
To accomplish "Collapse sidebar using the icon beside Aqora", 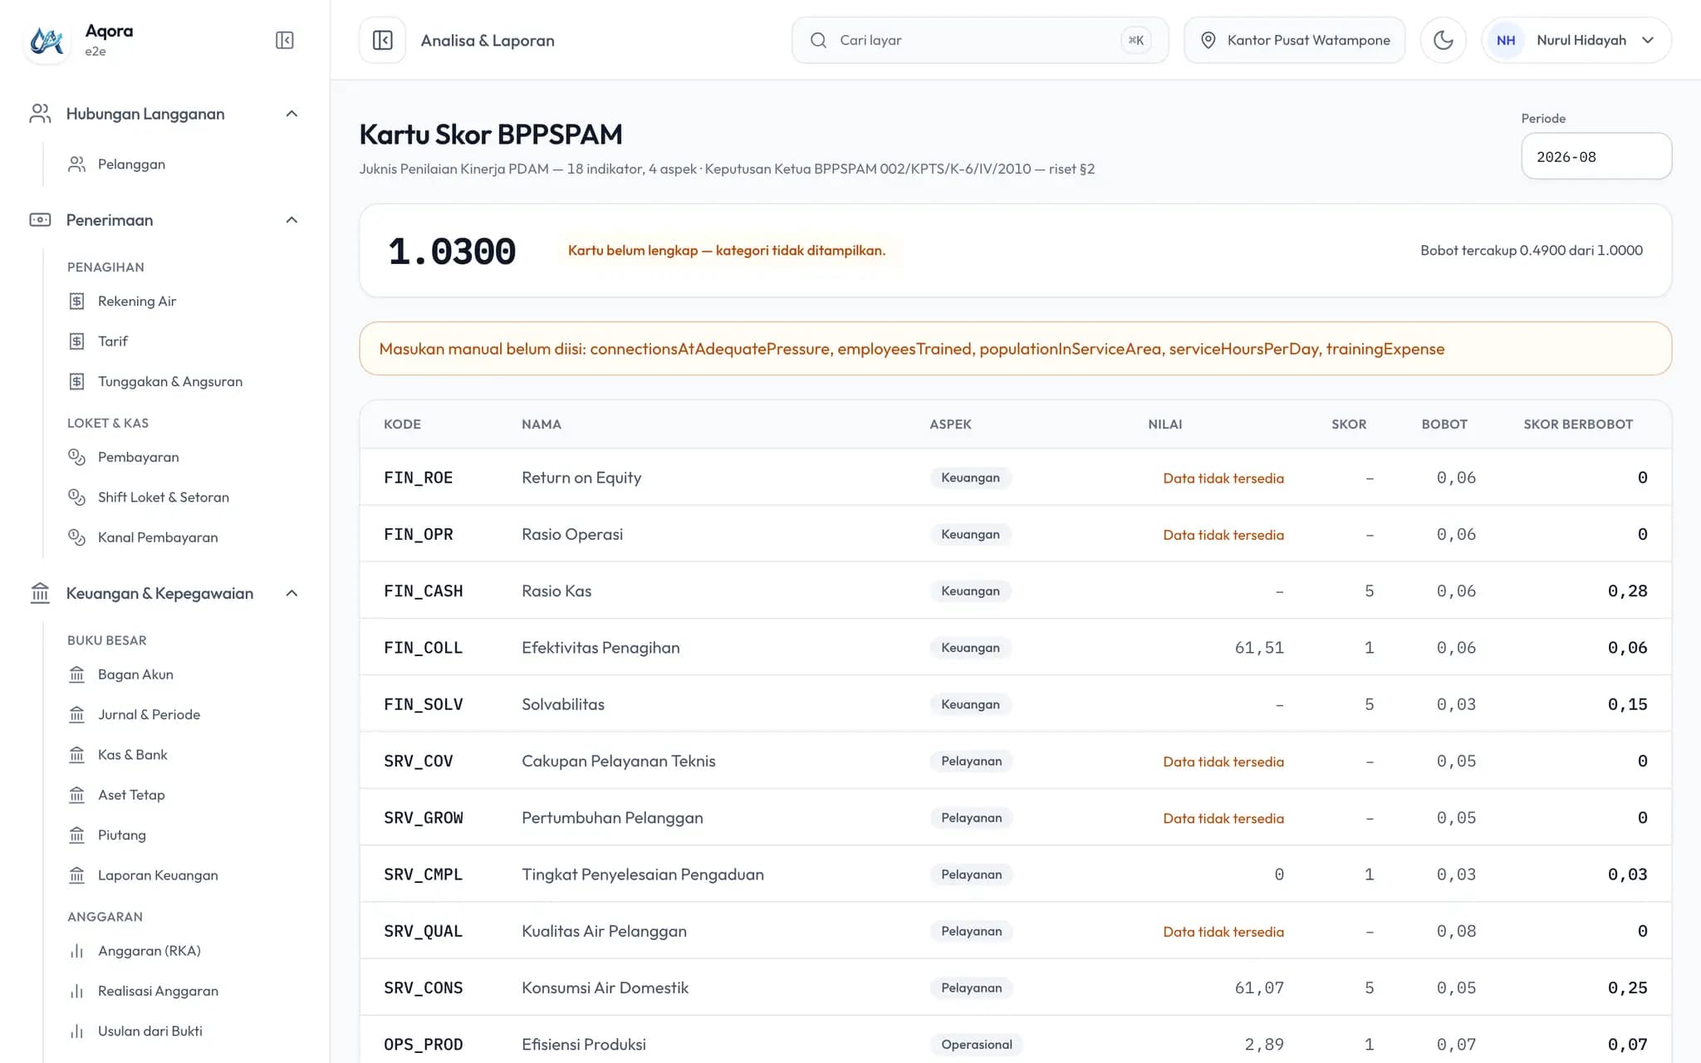I will 284,40.
